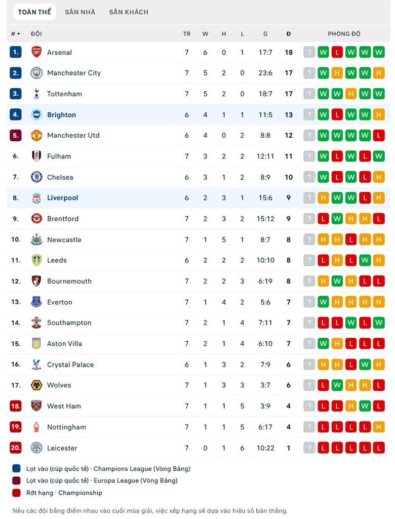
Task: Switch to the SÂN NHÀ tab
Action: [x=80, y=12]
